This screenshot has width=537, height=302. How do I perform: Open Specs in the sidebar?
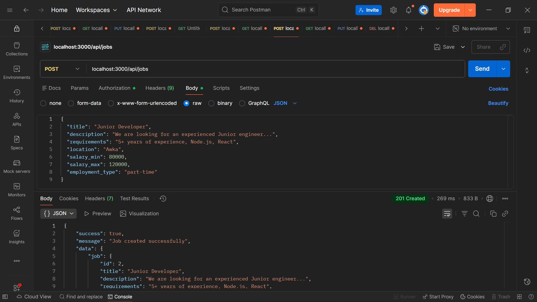click(17, 143)
